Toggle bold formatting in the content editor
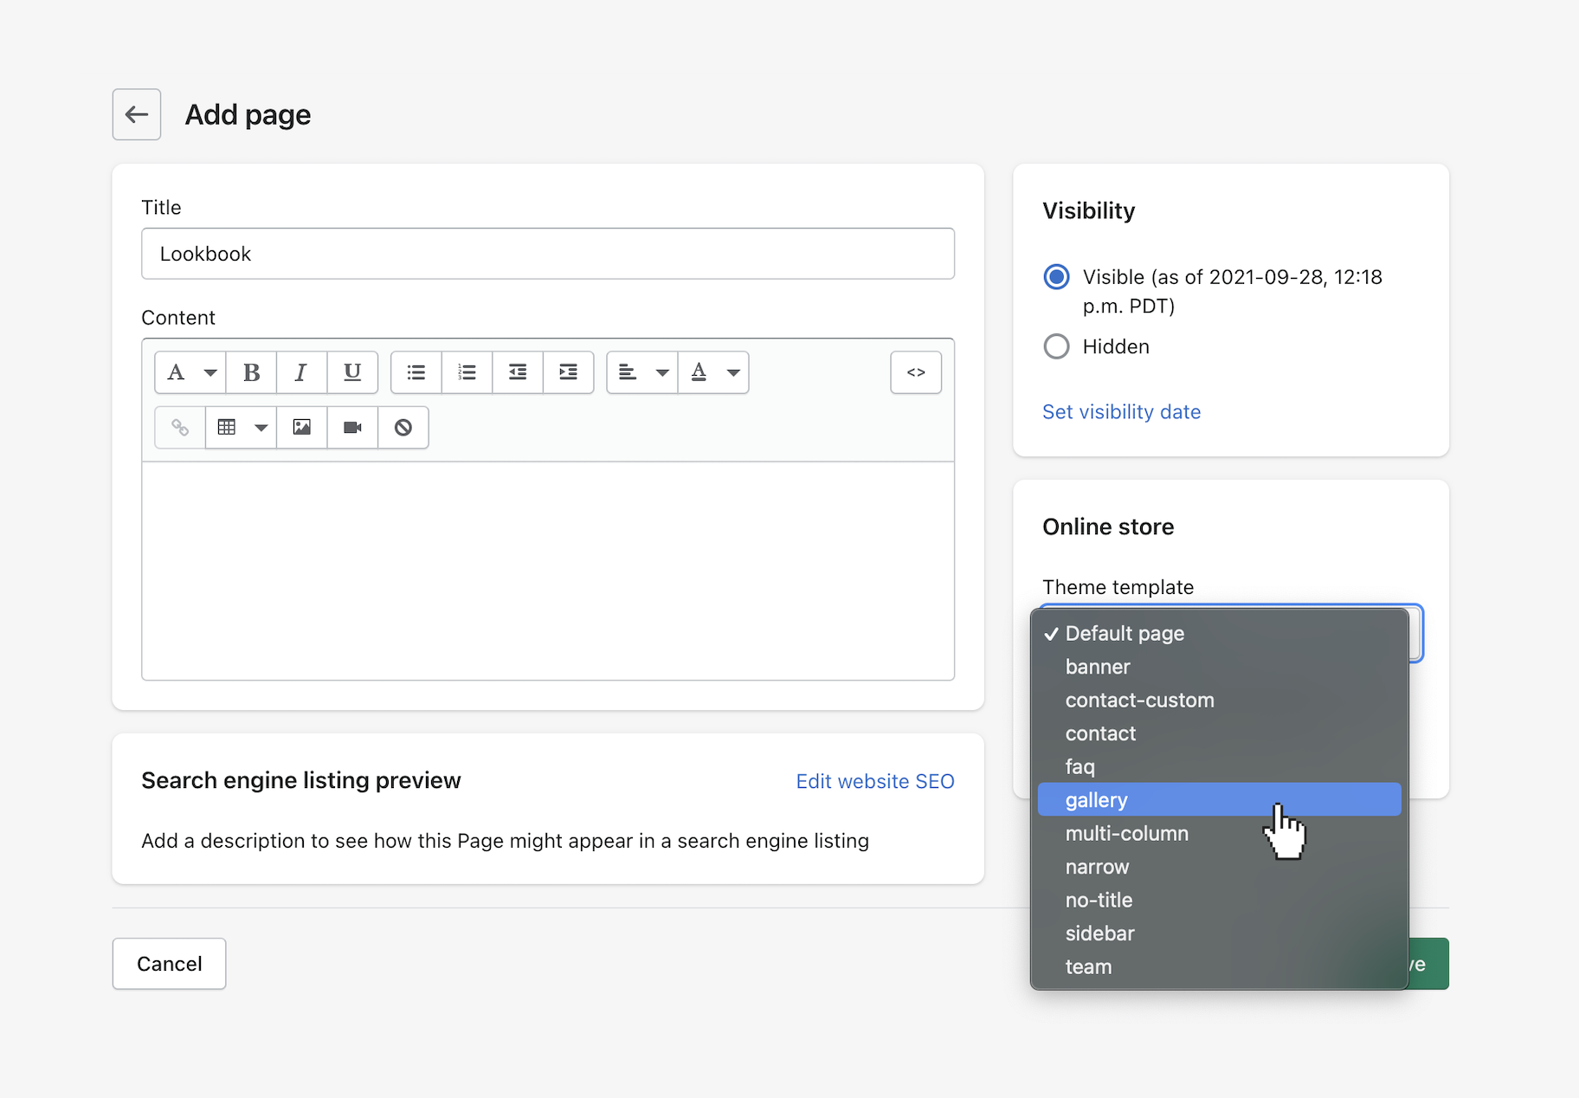 coord(251,372)
